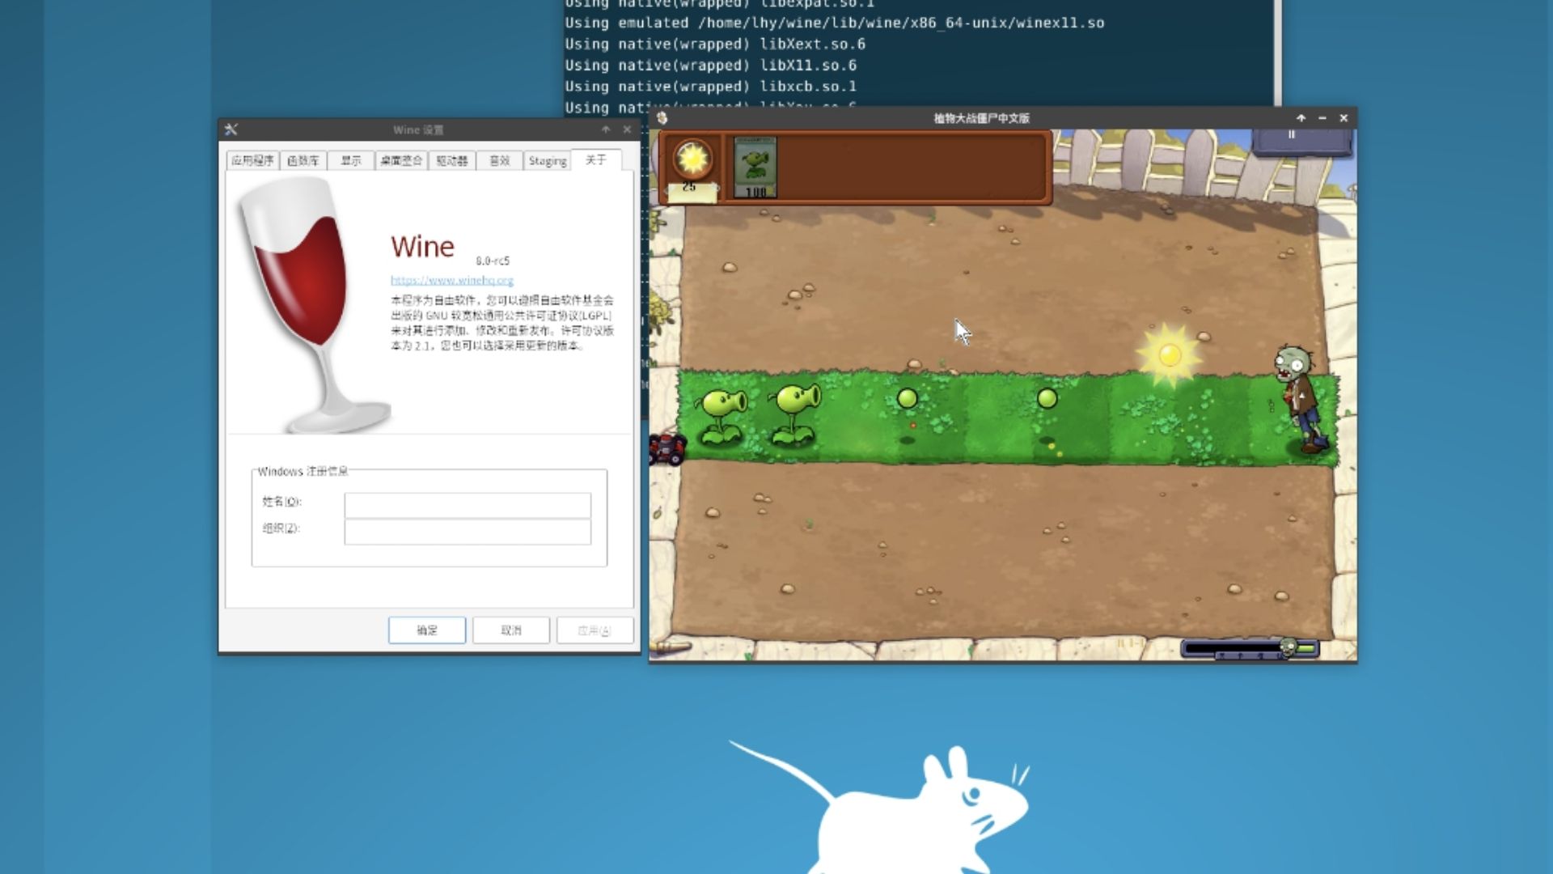Click the red lawn mower at the lane start
1553x874 pixels.
[666, 448]
